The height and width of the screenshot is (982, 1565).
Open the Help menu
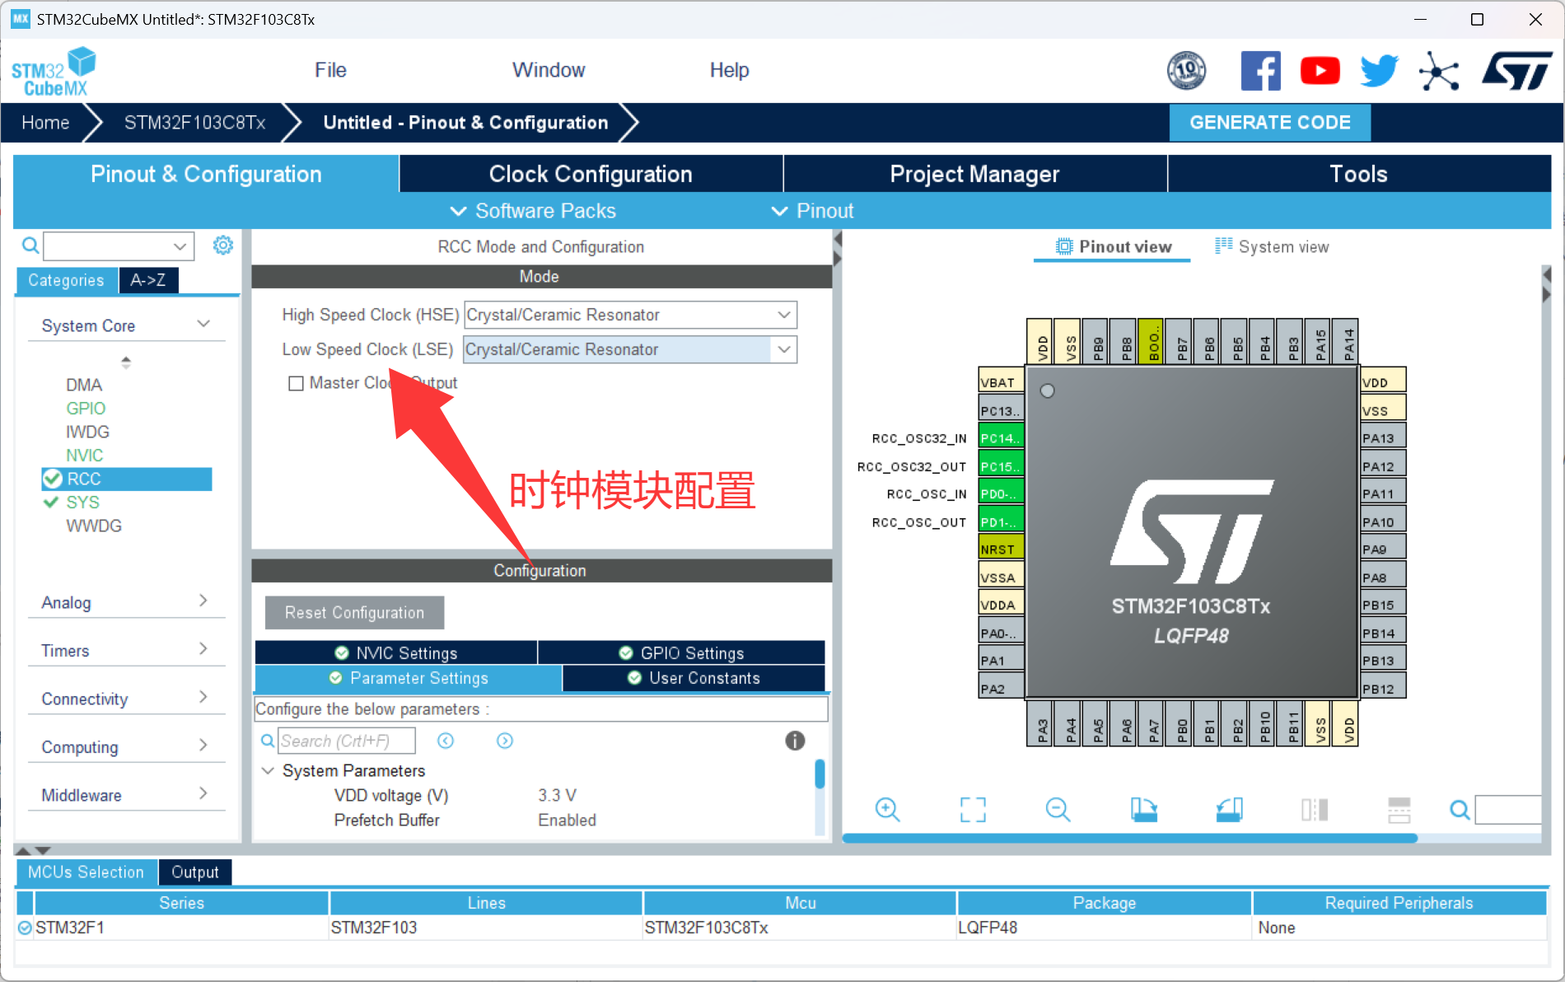(729, 70)
